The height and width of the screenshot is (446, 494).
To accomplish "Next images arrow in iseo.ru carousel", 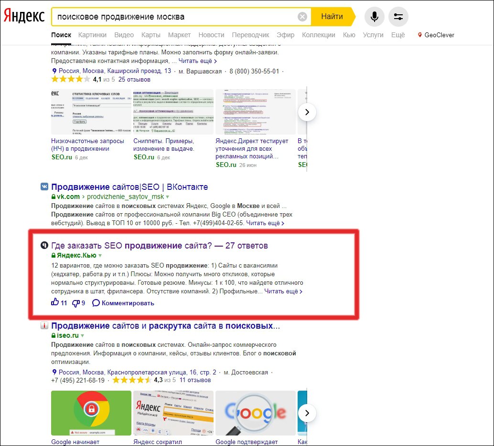I will 307,413.
